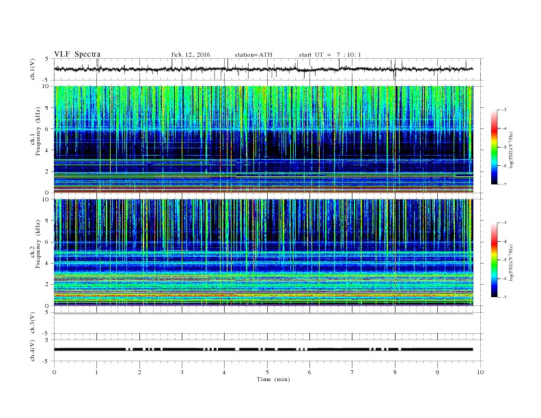Click time axis tick label "8"
This screenshot has width=541, height=418.
point(395,372)
